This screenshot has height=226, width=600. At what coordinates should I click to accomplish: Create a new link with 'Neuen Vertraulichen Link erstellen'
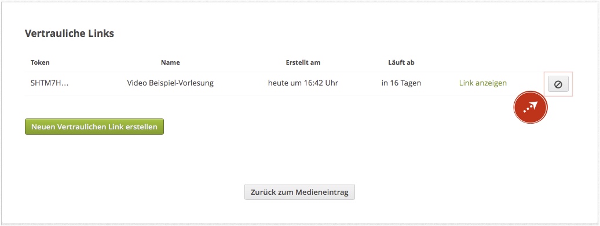pyautogui.click(x=94, y=127)
